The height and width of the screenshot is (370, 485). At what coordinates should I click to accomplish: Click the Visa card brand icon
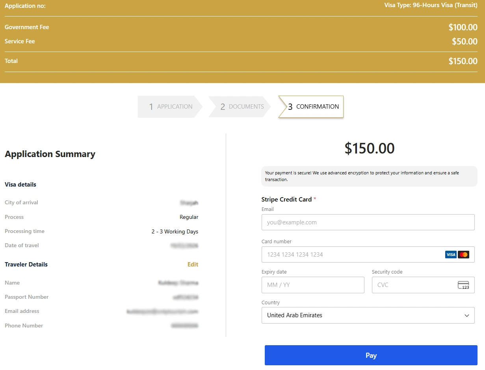point(451,254)
